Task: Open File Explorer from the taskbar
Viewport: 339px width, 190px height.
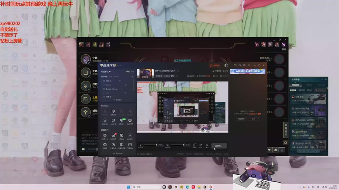Action: click(x=199, y=187)
